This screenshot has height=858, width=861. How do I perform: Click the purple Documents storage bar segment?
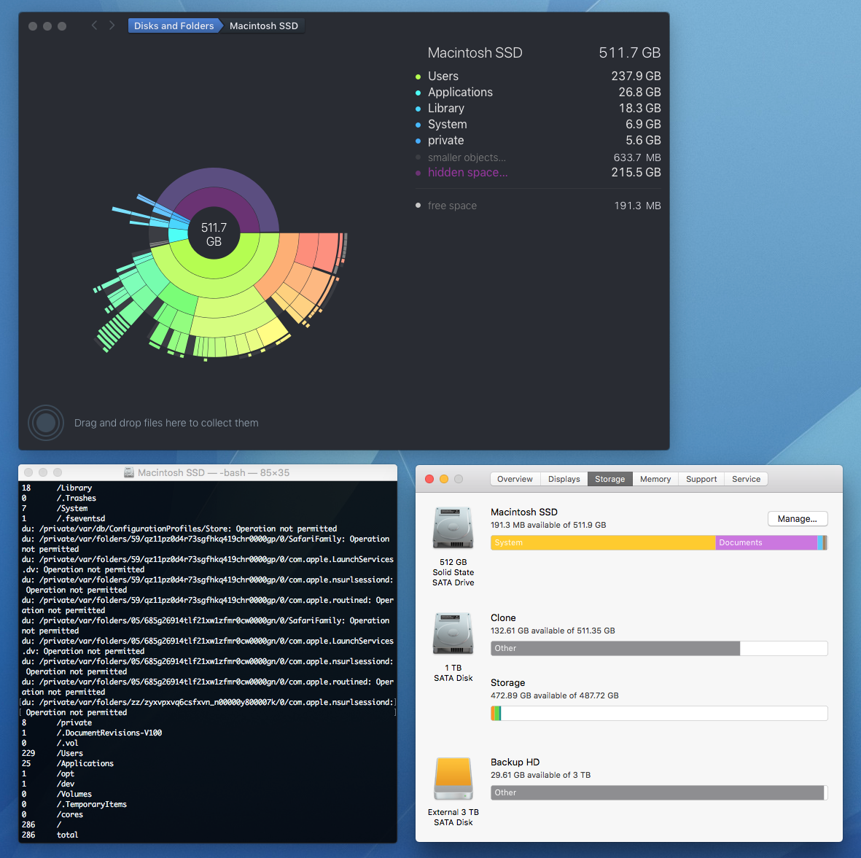[x=766, y=542]
